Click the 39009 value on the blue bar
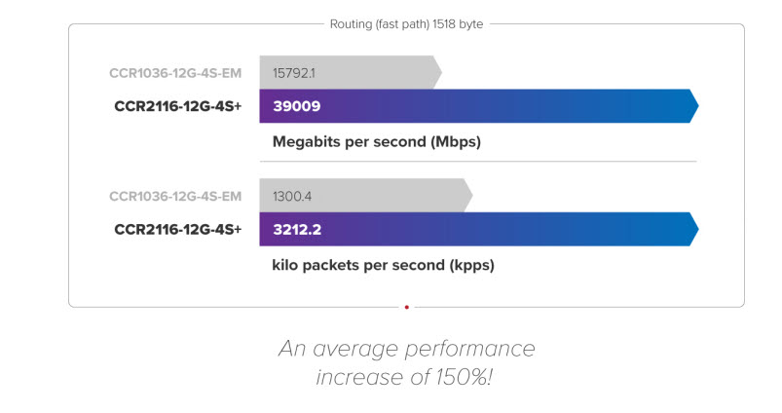 [x=297, y=106]
